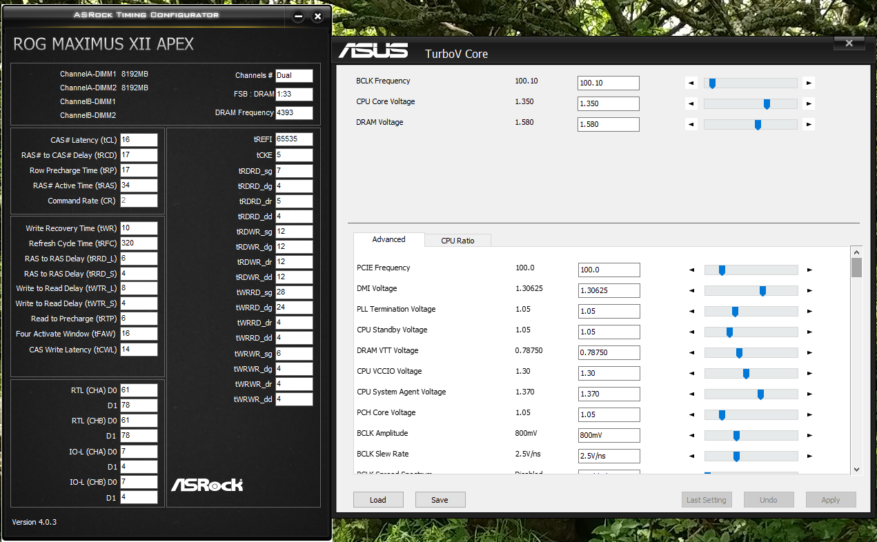The width and height of the screenshot is (877, 542).
Task: Switch to the CPU Ratio tab
Action: point(457,241)
